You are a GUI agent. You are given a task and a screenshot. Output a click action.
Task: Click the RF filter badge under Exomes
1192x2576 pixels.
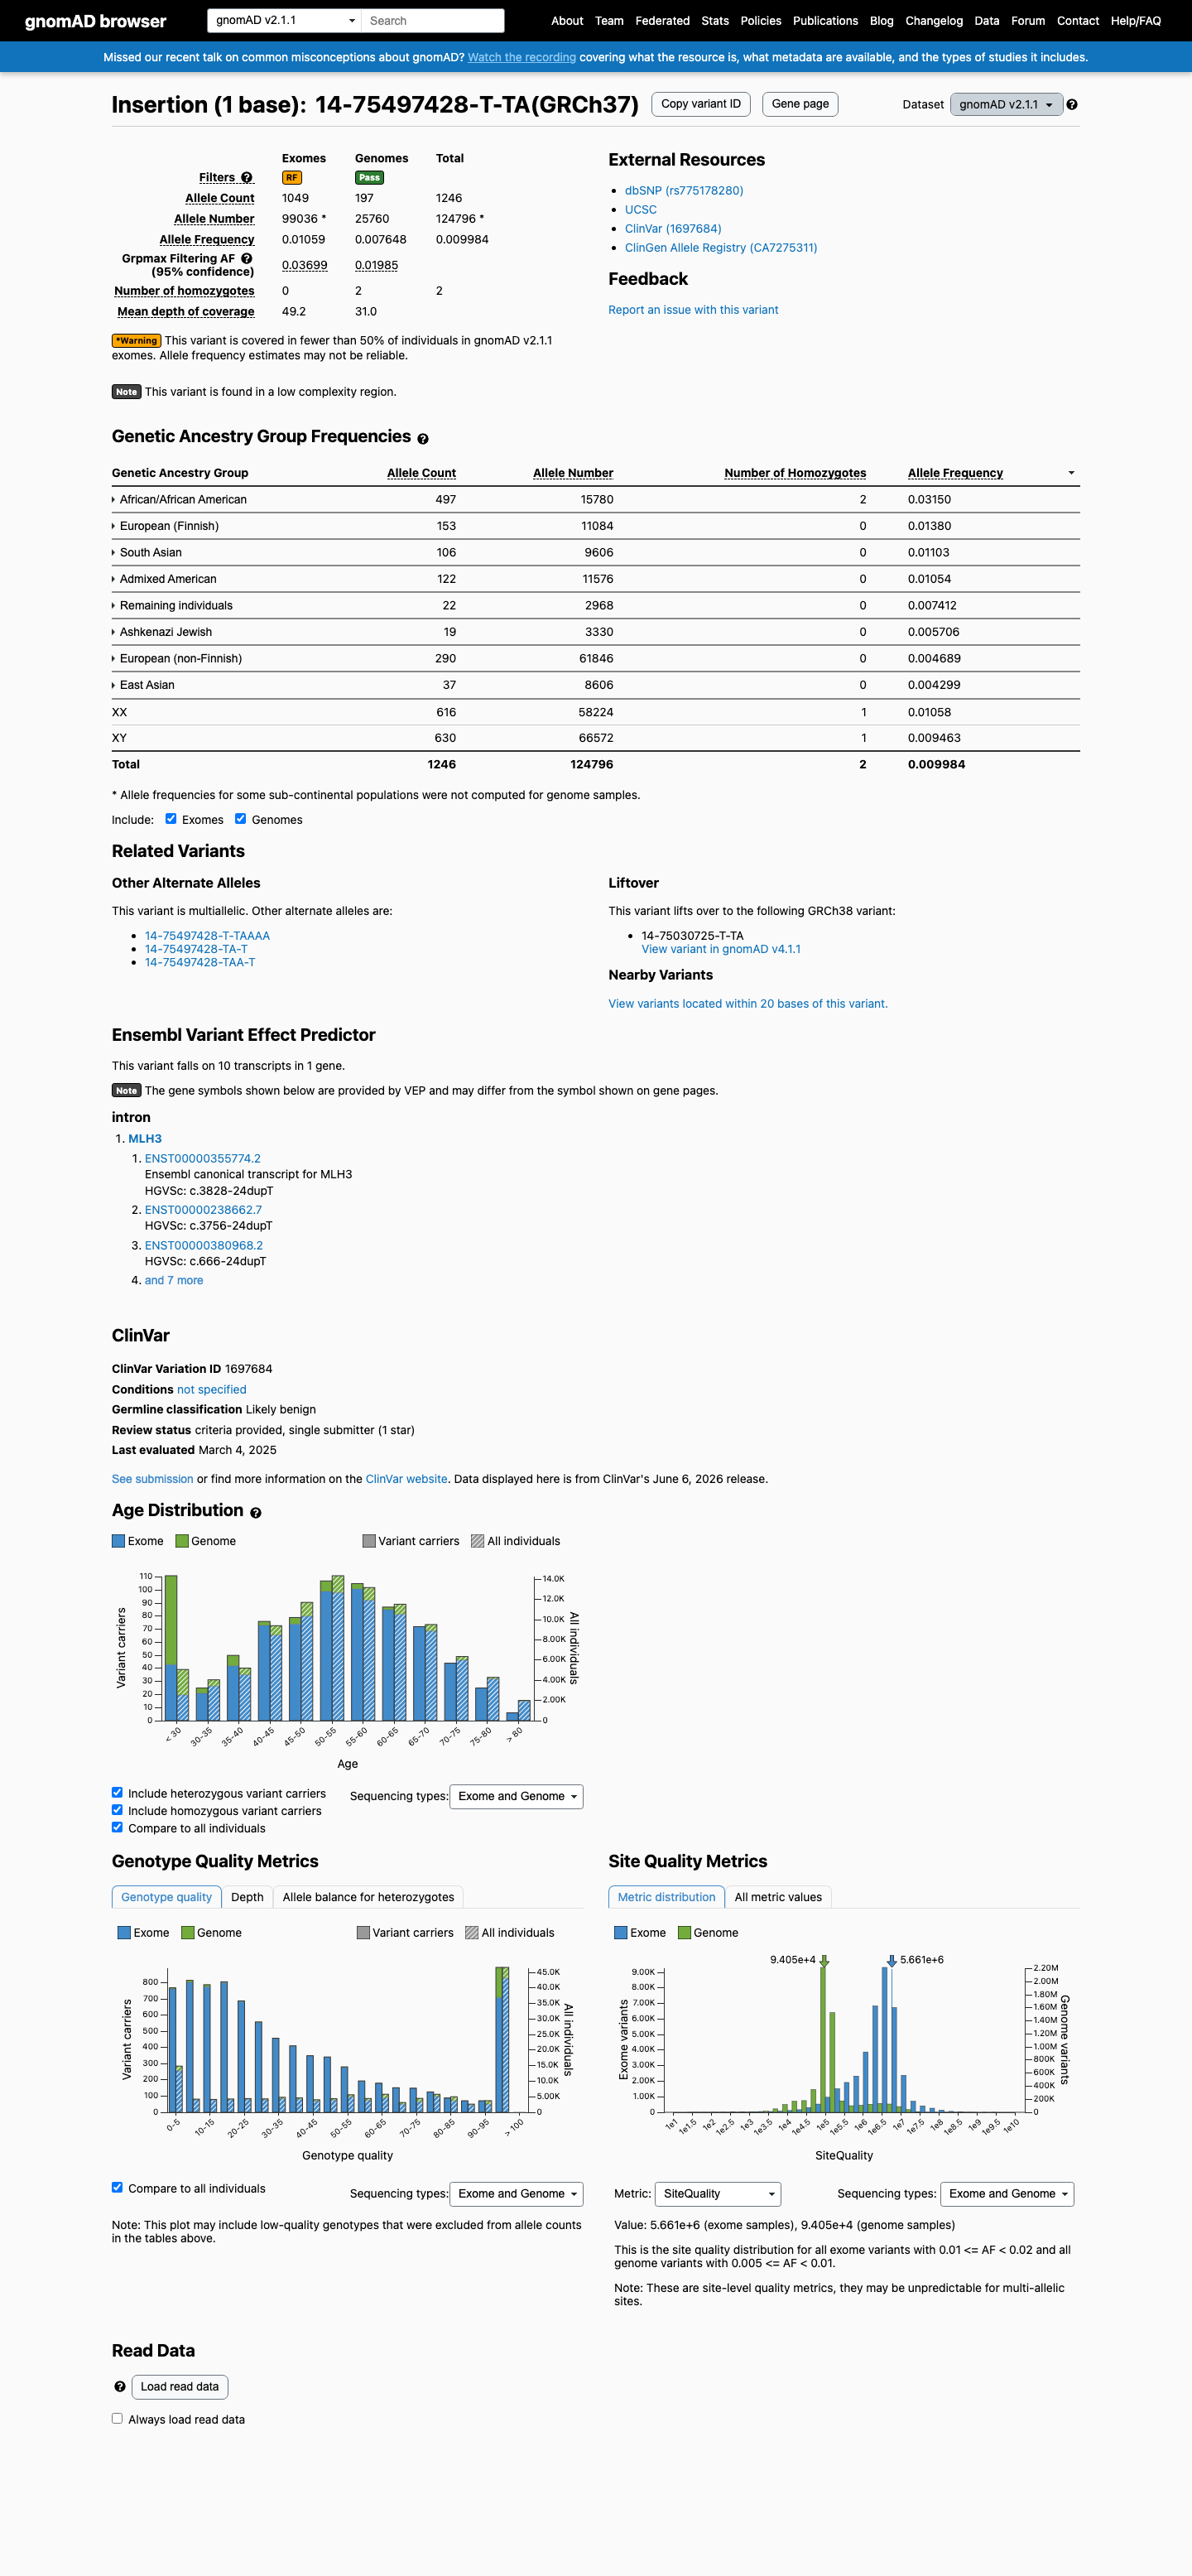(292, 178)
